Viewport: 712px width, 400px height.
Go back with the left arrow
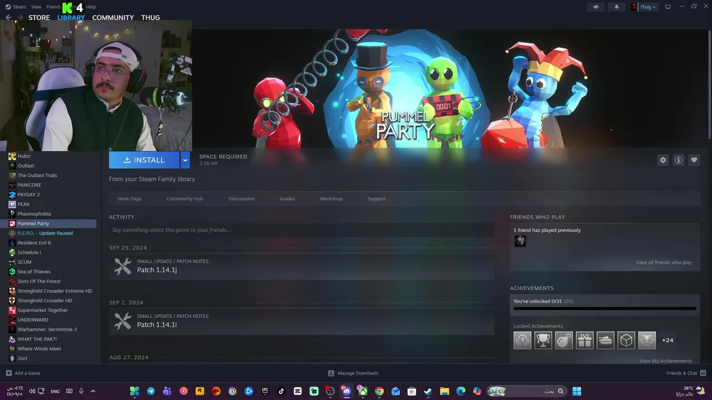click(x=8, y=17)
